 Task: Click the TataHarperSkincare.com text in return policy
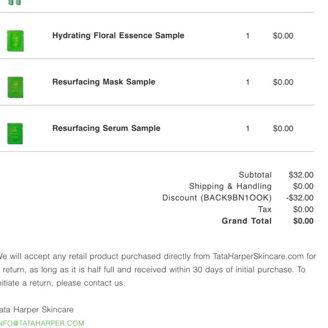coord(258,256)
